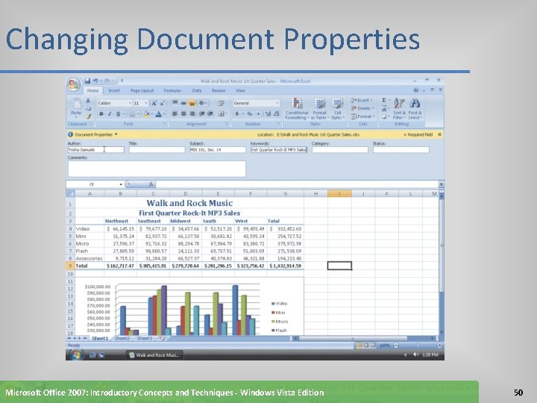Toggle Merge & Center
Image resolution: width=537 pixels, height=403 pixels.
click(222, 113)
